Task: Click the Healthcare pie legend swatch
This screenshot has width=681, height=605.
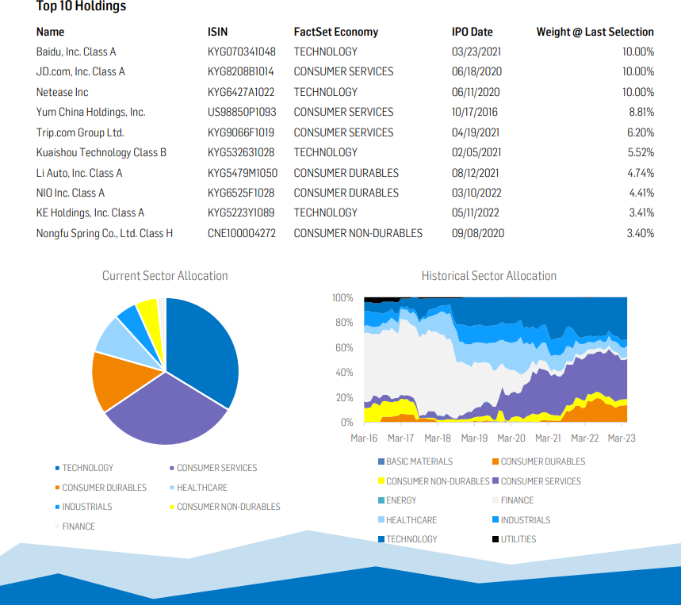Action: (x=172, y=488)
